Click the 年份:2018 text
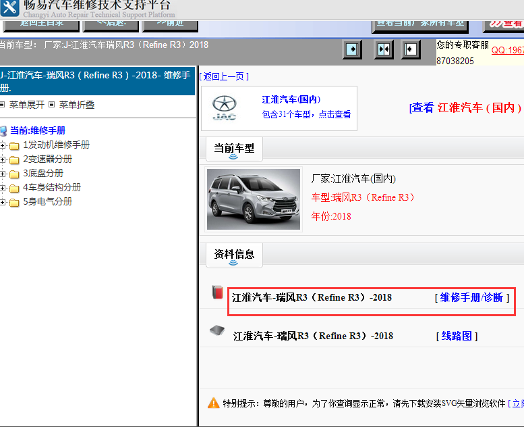The width and height of the screenshot is (524, 427). 331,216
